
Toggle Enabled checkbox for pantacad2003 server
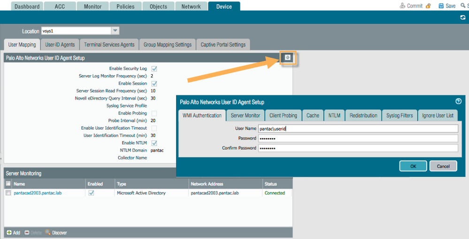91,193
